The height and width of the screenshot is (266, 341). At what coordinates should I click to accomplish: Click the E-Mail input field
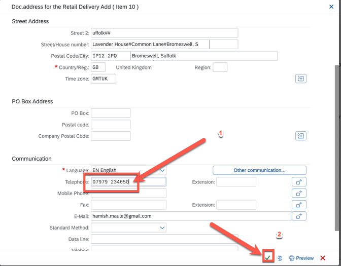pos(190,216)
